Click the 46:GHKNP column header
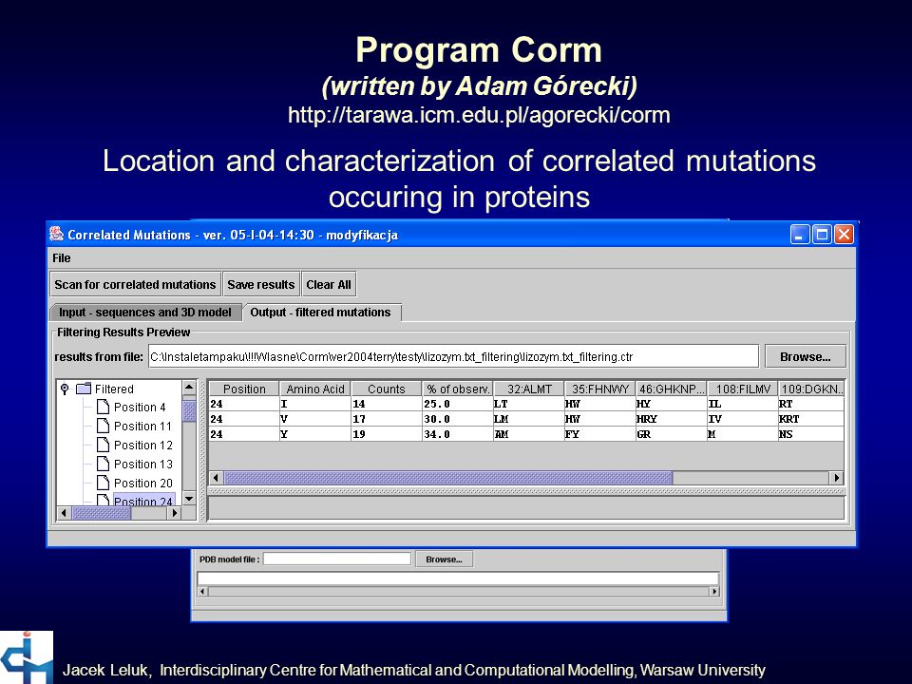 672,389
